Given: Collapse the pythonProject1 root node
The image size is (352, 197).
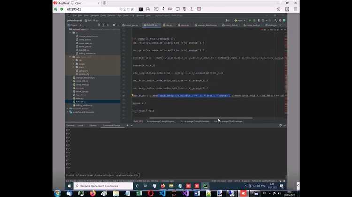Looking at the screenshot, I should click(x=67, y=29).
